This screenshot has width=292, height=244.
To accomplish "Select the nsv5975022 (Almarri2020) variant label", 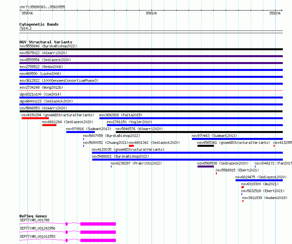I will click(43, 53).
